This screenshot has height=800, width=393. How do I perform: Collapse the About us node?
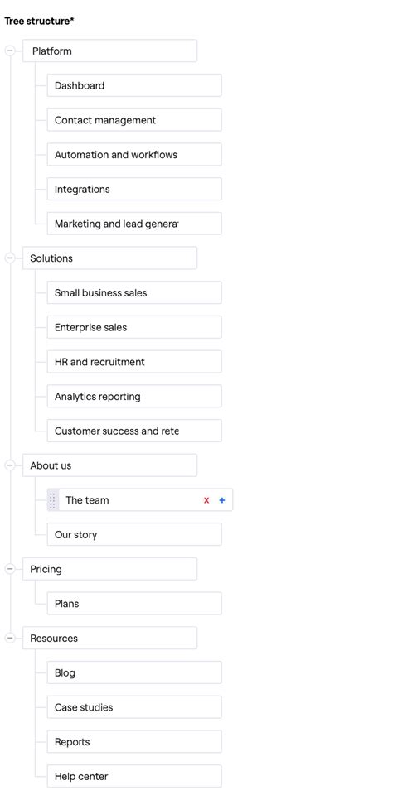[10, 465]
